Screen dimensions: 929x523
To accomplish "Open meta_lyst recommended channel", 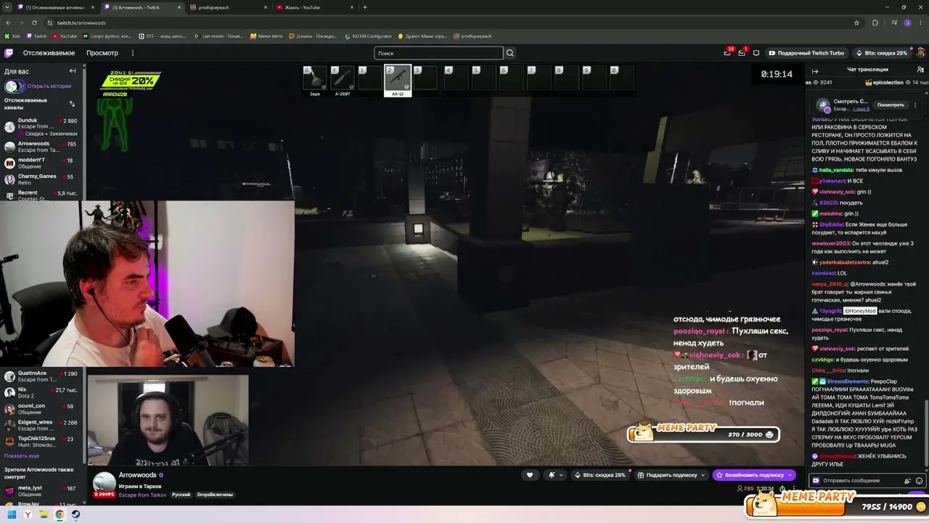I will pos(41,491).
